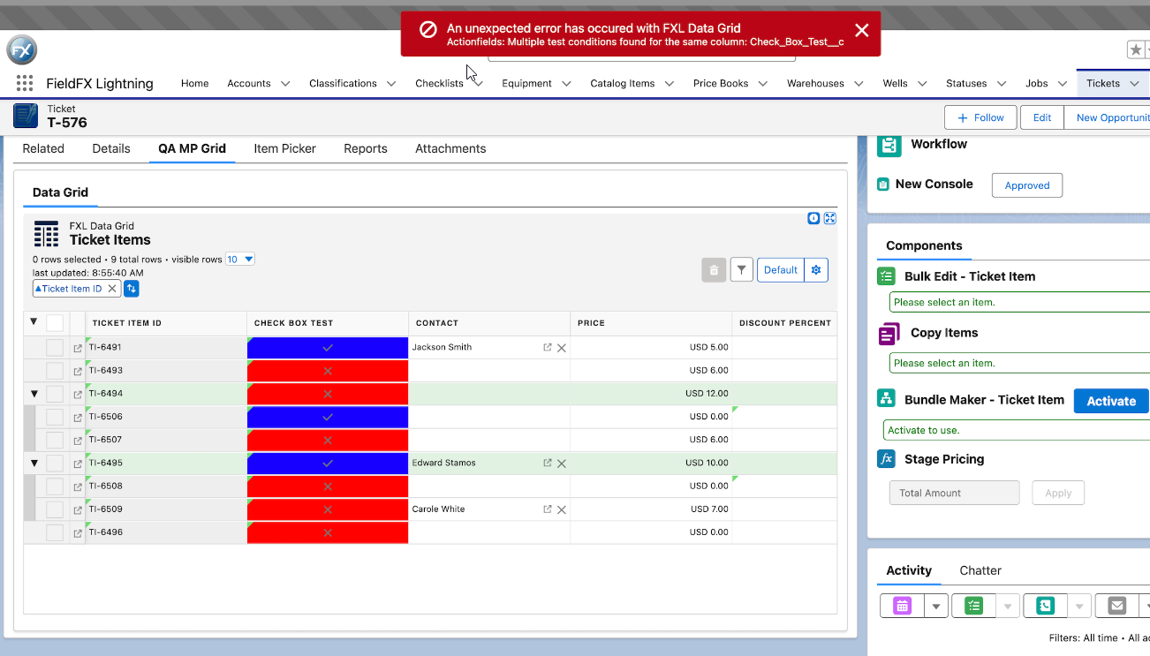
Task: Activate the Bundle Maker component
Action: coord(1111,401)
